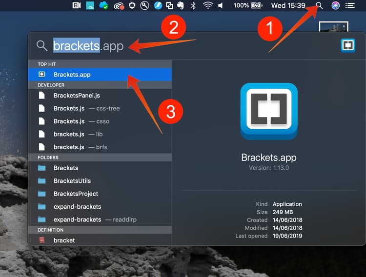Viewport: 366px width, 277px height.
Task: Click the Creative Cloud icon with red dot
Action: coord(119,6)
